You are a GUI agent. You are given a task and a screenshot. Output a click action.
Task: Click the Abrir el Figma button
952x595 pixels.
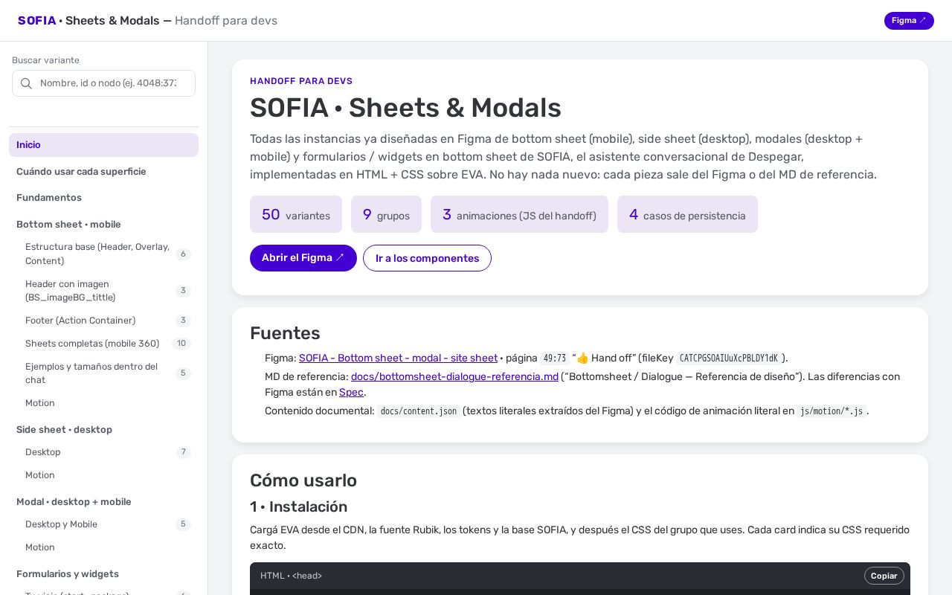tap(303, 258)
